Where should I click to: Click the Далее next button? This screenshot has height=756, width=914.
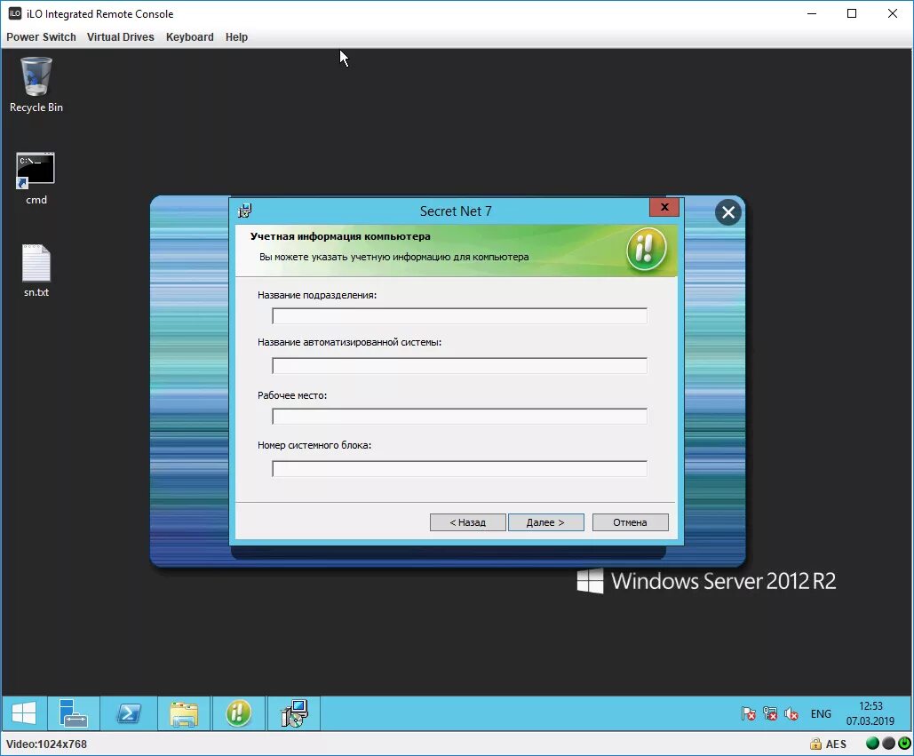(x=545, y=522)
